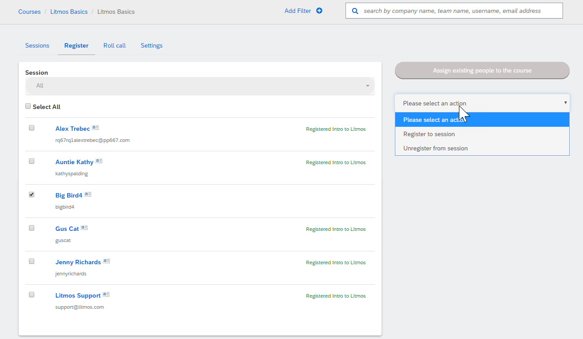The width and height of the screenshot is (583, 339).
Task: Tick the checkbox for Gus Cat
Action: point(32,228)
